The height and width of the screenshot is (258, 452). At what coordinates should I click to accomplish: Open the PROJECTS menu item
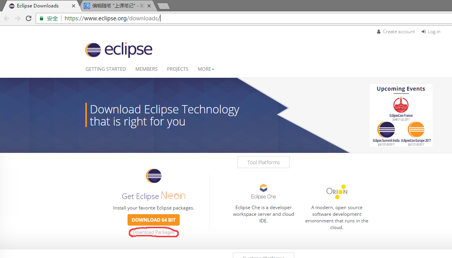pos(178,69)
